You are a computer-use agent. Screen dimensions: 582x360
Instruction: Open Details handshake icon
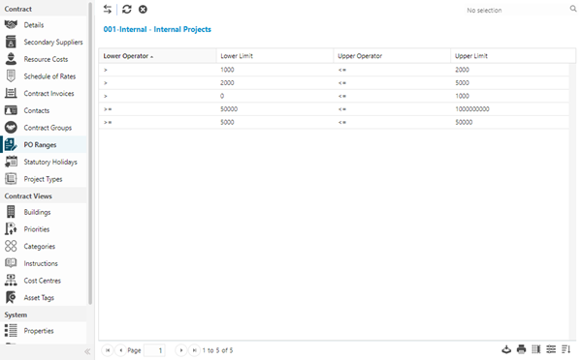tap(11, 25)
